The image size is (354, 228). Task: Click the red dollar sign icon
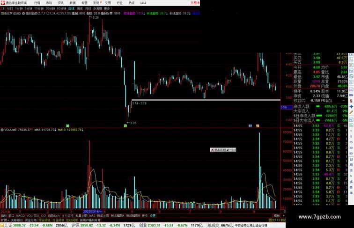pos(351,101)
